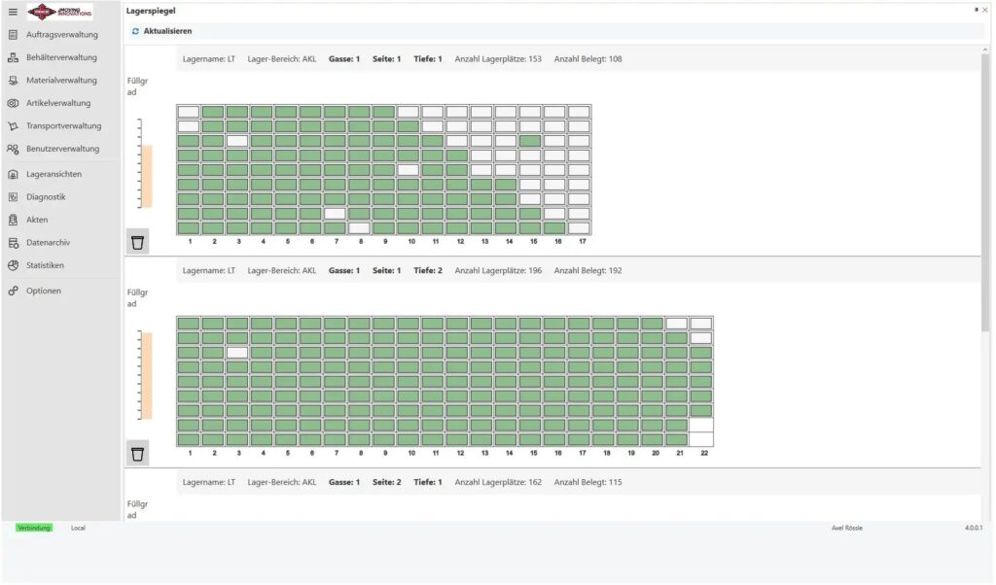Click column label 17 in first grid
The width and height of the screenshot is (996, 585).
coord(582,242)
